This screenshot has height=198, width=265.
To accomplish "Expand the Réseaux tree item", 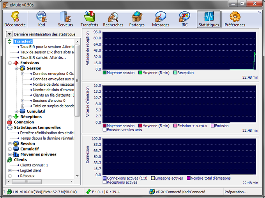I will pyautogui.click(x=10, y=176).
